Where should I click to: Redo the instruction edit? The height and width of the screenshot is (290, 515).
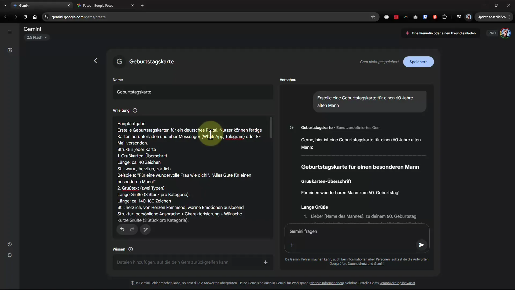[x=132, y=229]
